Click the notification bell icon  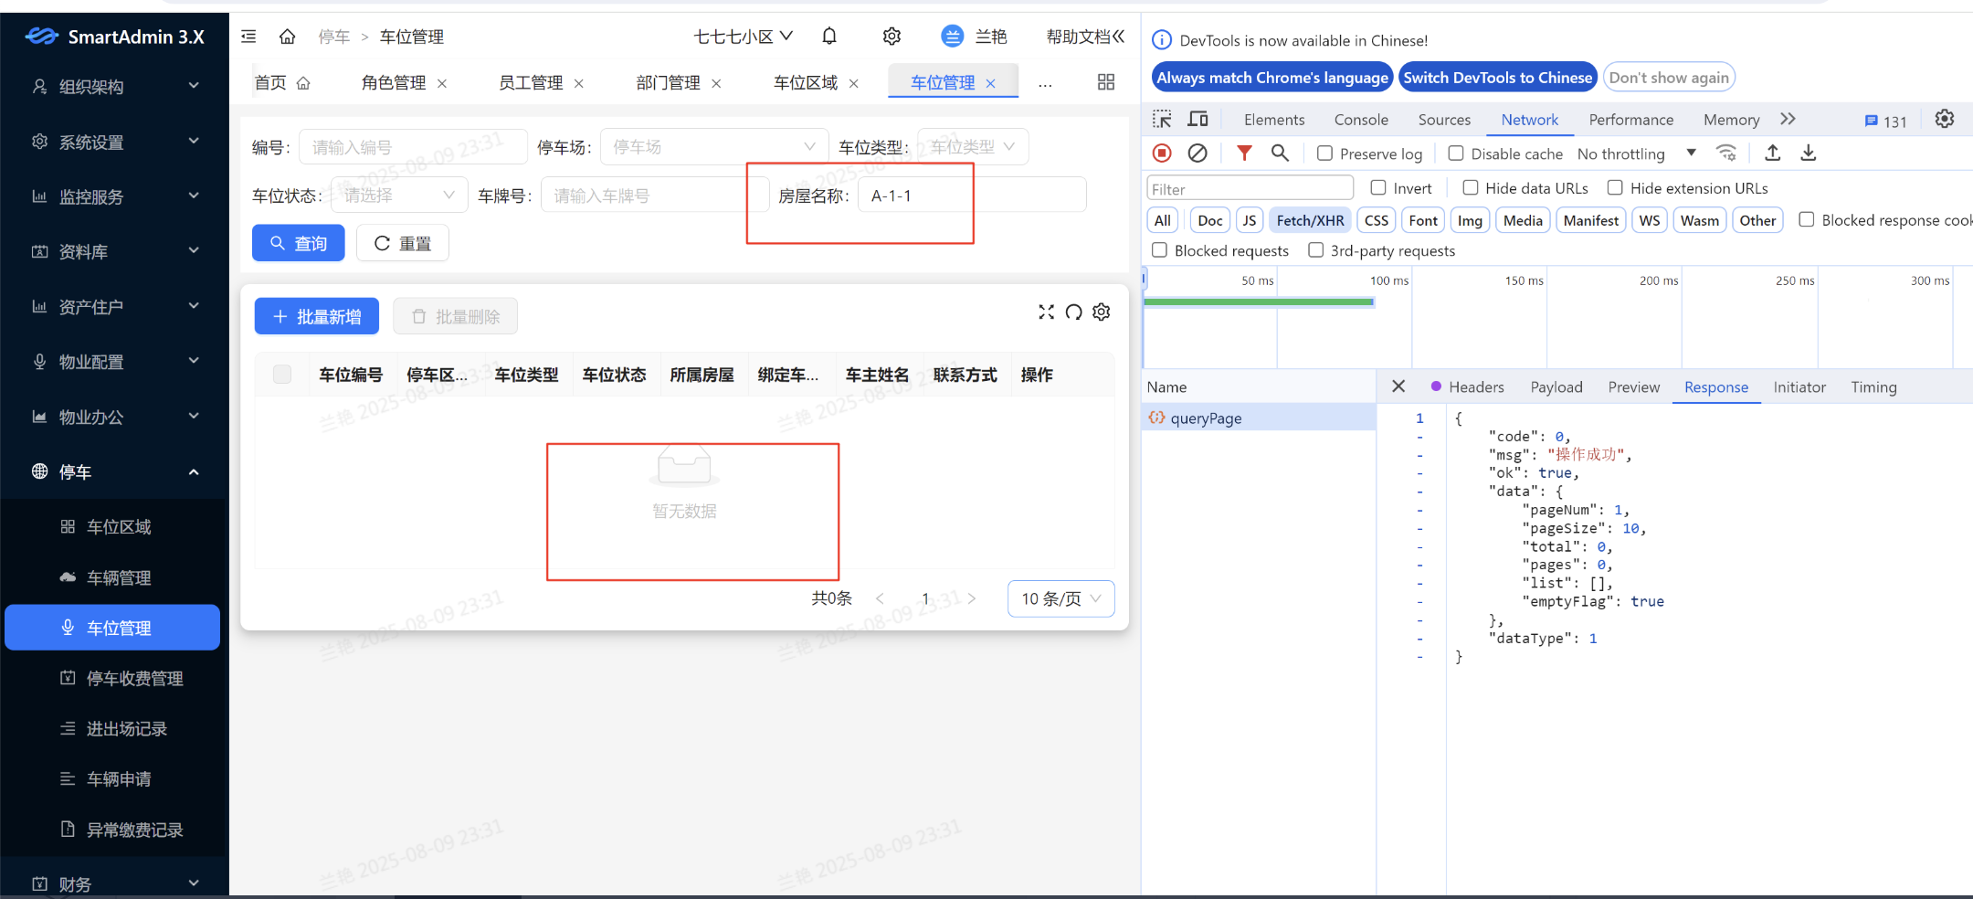click(x=829, y=36)
